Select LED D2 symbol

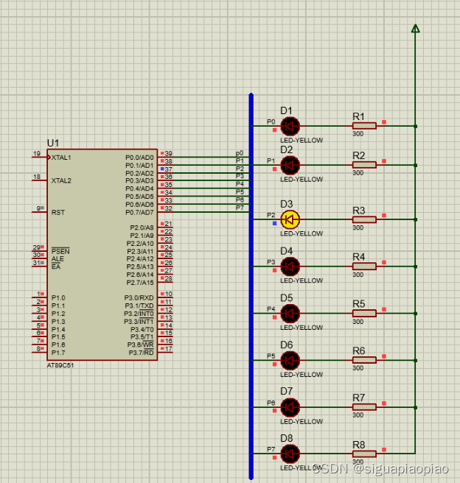[290, 165]
